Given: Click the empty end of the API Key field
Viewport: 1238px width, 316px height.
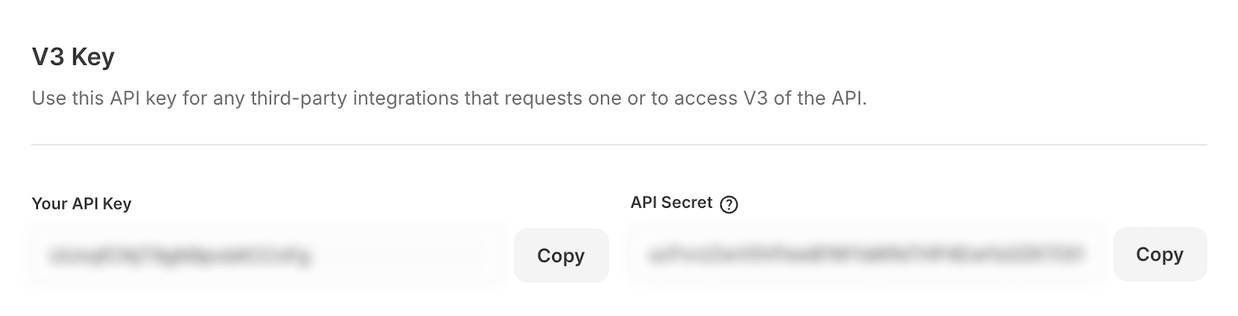Looking at the screenshot, I should [433, 256].
